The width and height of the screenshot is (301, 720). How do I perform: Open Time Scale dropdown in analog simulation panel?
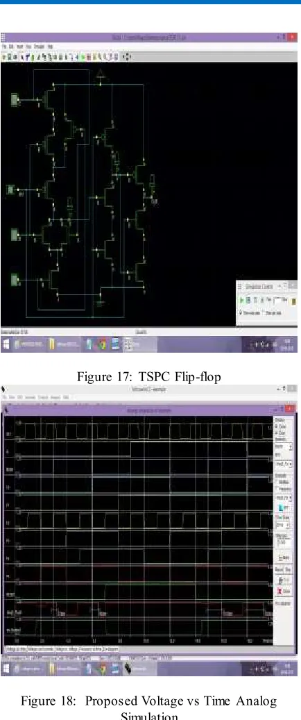[283, 525]
